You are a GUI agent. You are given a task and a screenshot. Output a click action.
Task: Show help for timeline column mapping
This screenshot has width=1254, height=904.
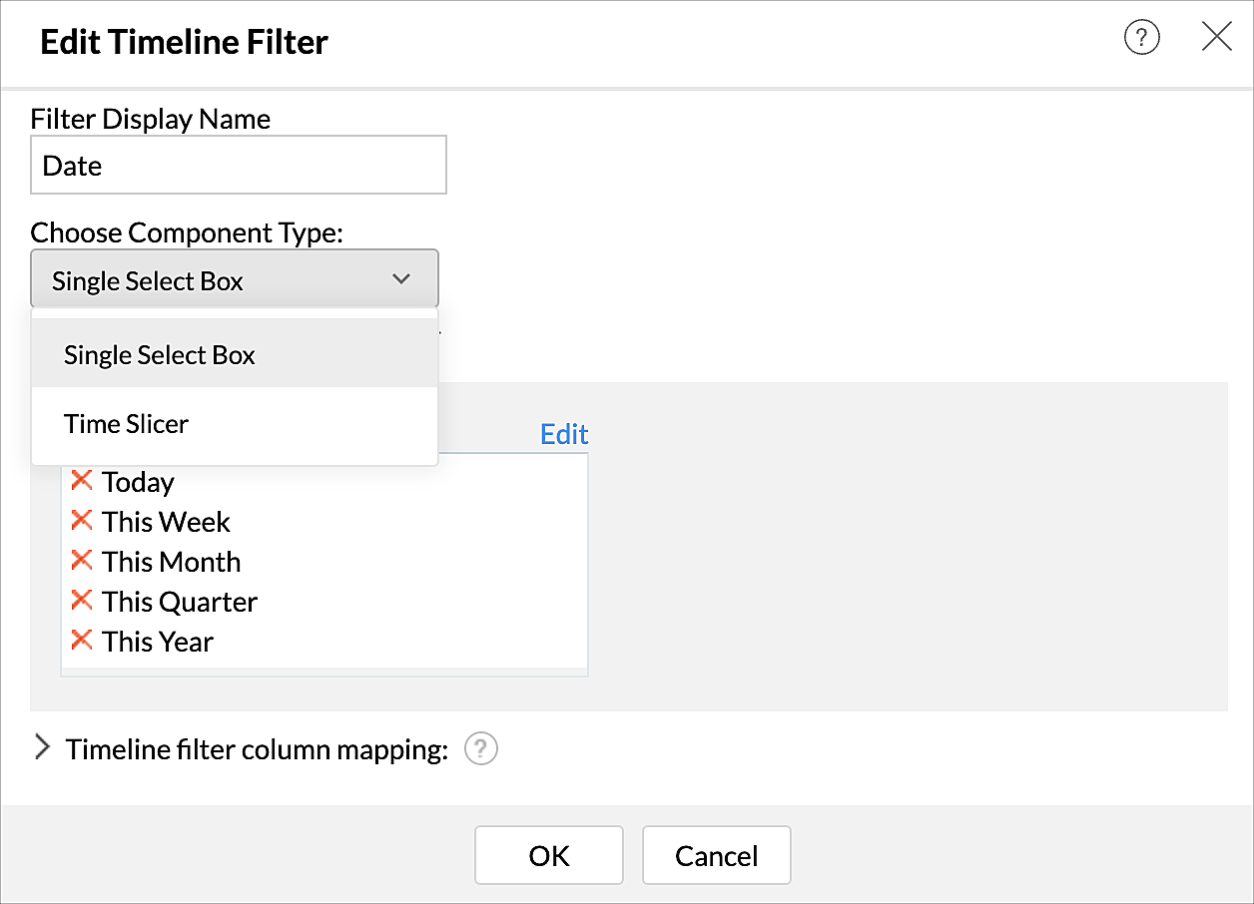[481, 749]
